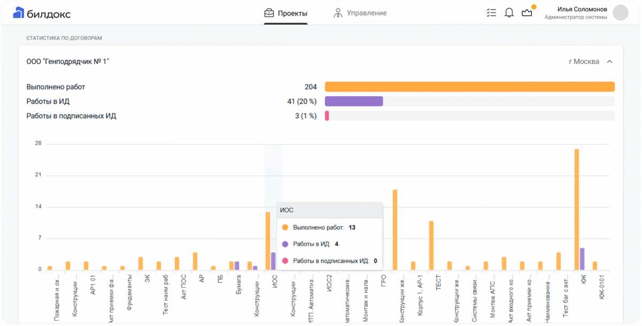Click the г Москва label
The height and width of the screenshot is (326, 642).
pos(584,61)
